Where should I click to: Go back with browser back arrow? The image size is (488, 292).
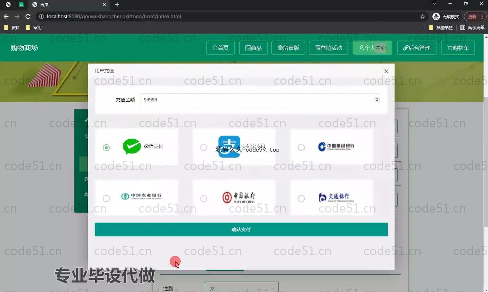coord(6,16)
